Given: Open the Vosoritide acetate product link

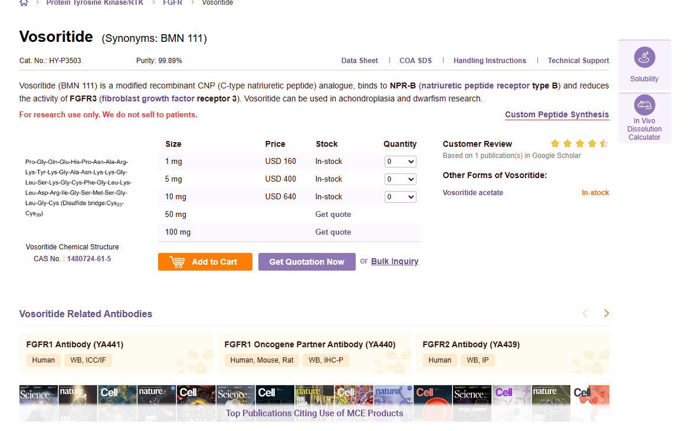Looking at the screenshot, I should [473, 193].
